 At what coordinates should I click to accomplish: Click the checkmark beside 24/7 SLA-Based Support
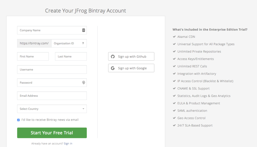174,125
